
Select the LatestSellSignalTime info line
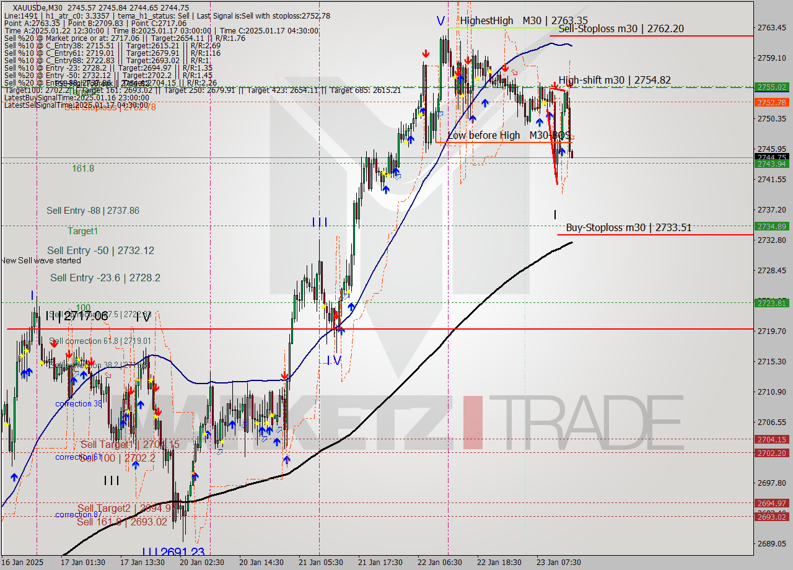[76, 105]
